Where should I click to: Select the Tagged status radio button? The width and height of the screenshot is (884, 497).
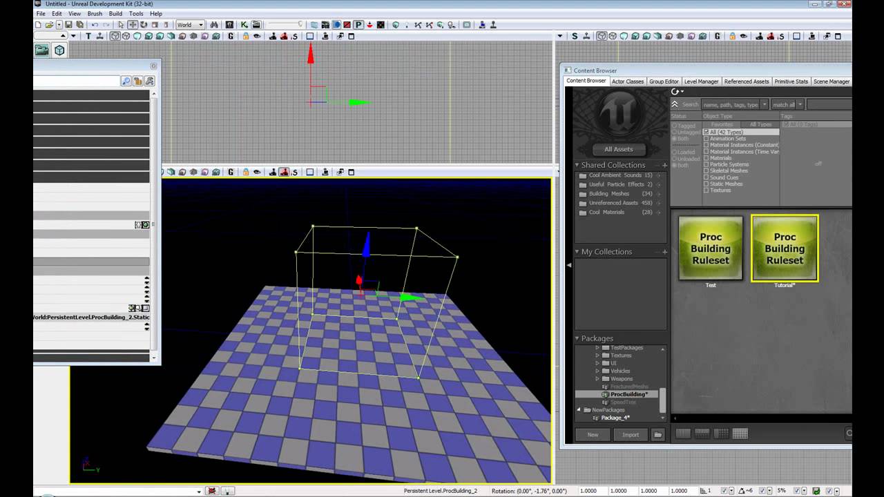(x=675, y=126)
